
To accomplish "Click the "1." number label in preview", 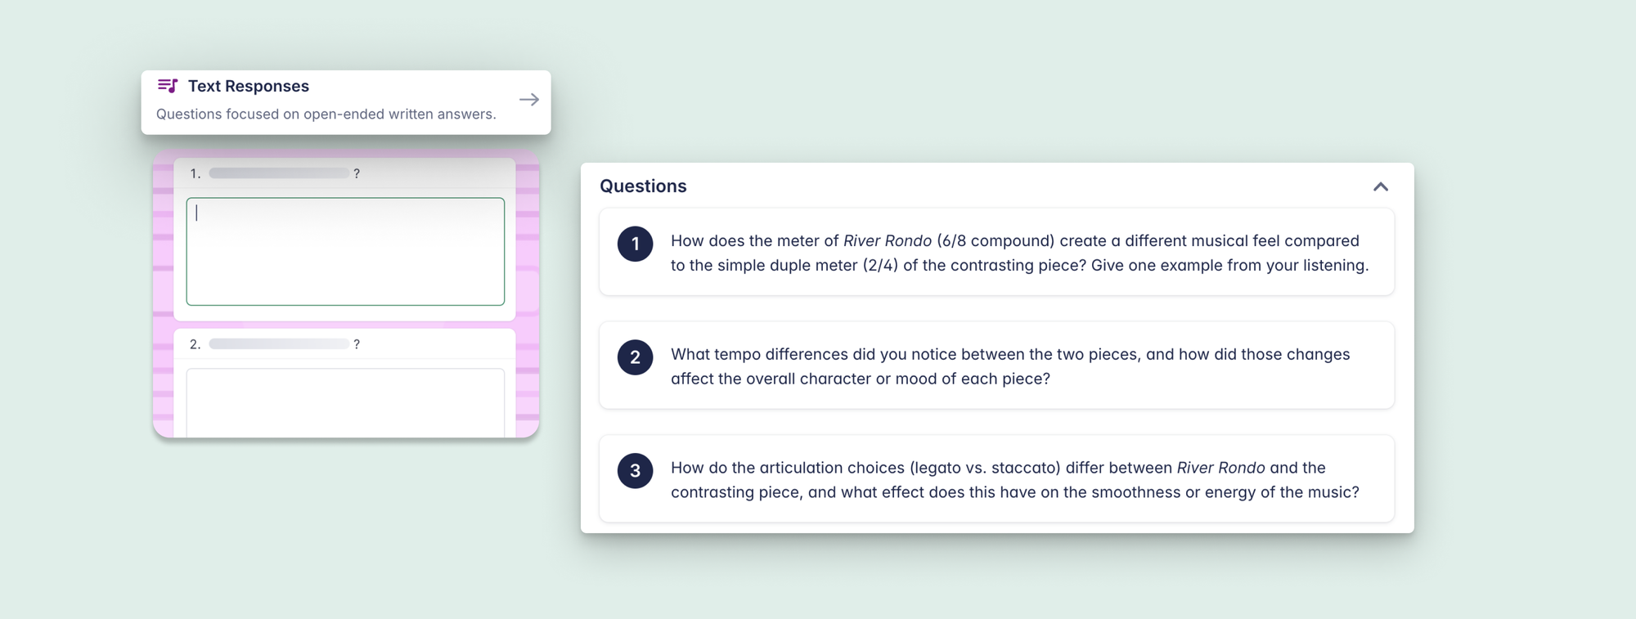I will (x=195, y=173).
